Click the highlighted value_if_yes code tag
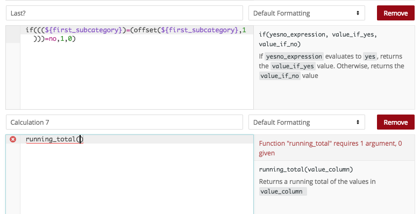This screenshot has width=420, height=214. click(293, 66)
